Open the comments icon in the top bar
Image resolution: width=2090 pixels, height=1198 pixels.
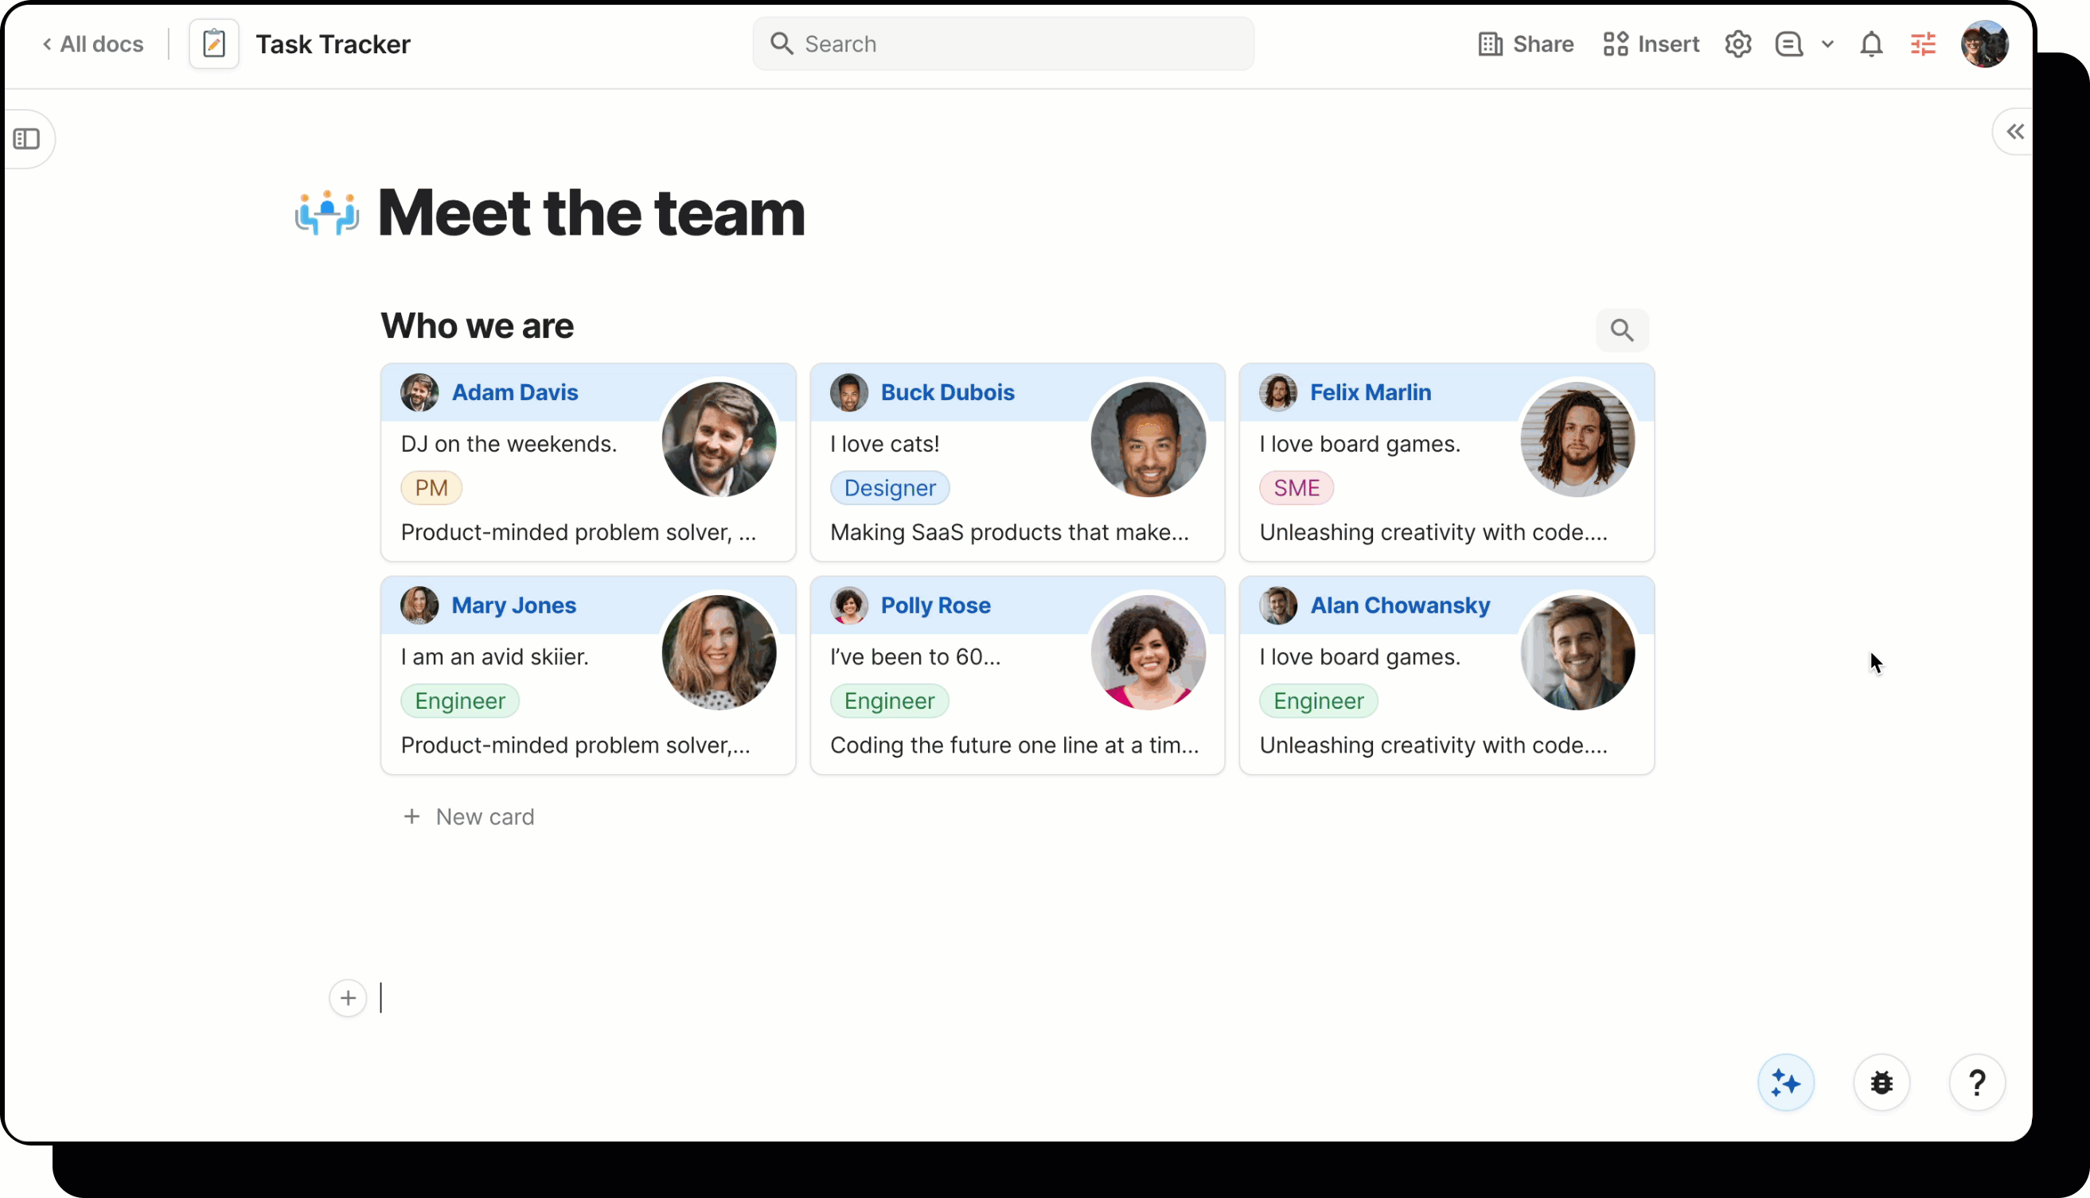[1788, 44]
